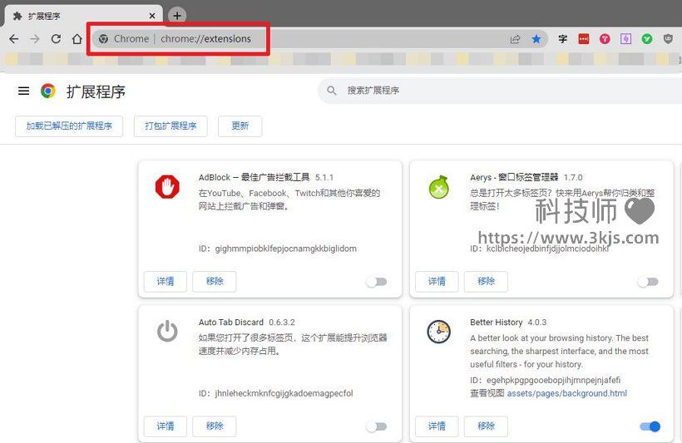Open the hamburger main menu
Viewport: 682px width, 443px height.
pyautogui.click(x=23, y=91)
